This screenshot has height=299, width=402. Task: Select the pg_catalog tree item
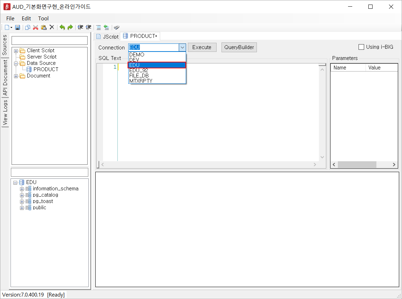[x=45, y=195]
